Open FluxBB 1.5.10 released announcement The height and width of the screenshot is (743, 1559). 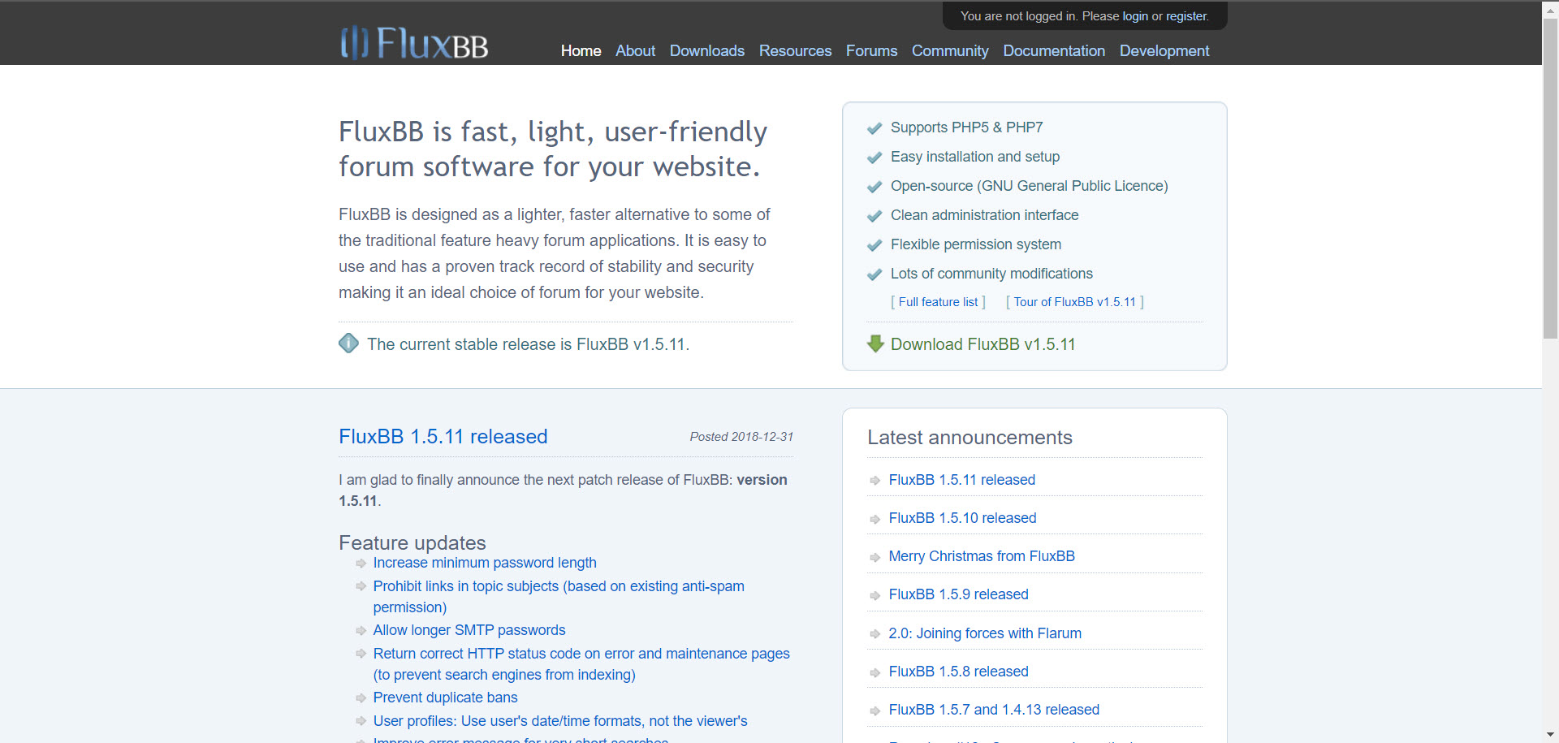click(962, 518)
